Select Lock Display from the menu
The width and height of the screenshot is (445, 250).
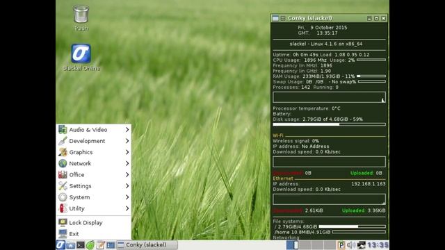(x=94, y=222)
